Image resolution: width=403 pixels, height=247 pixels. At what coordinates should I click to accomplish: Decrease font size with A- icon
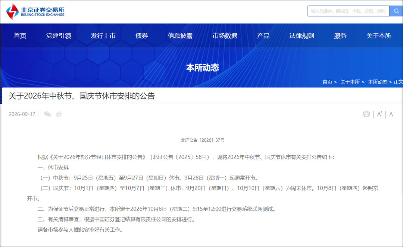pos(392,114)
